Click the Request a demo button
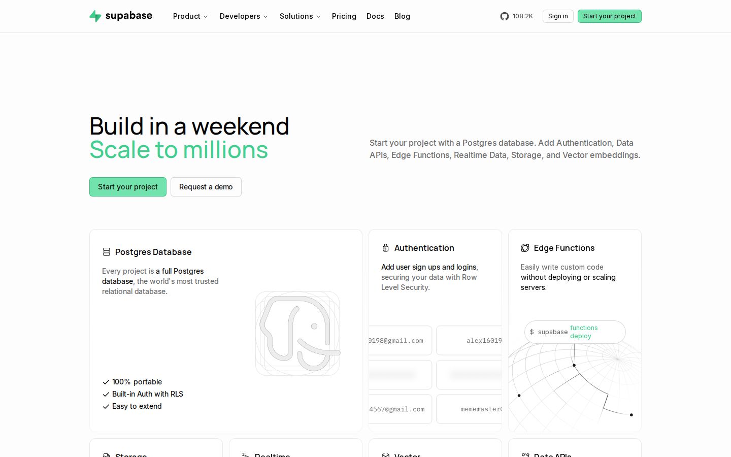This screenshot has height=457, width=731. tap(206, 187)
